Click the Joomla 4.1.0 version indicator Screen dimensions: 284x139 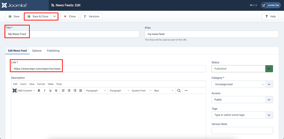(253, 5)
